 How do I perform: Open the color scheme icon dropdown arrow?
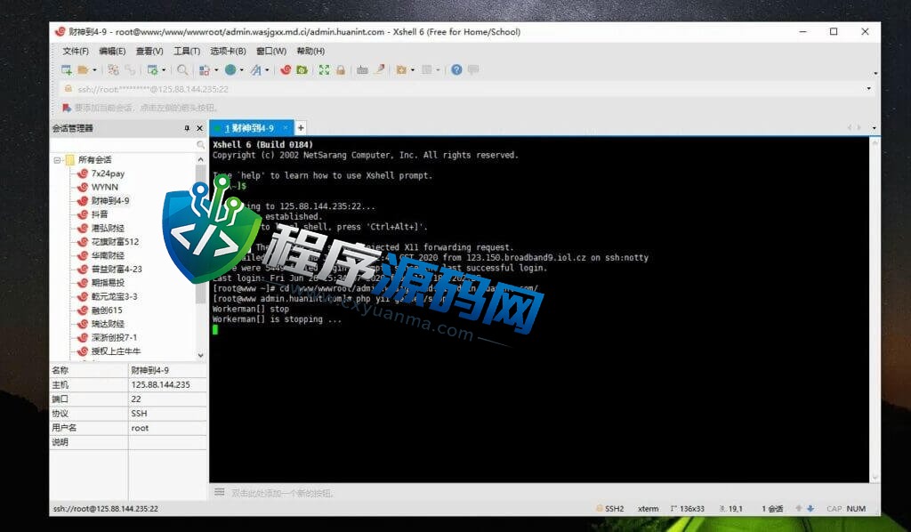(x=216, y=69)
